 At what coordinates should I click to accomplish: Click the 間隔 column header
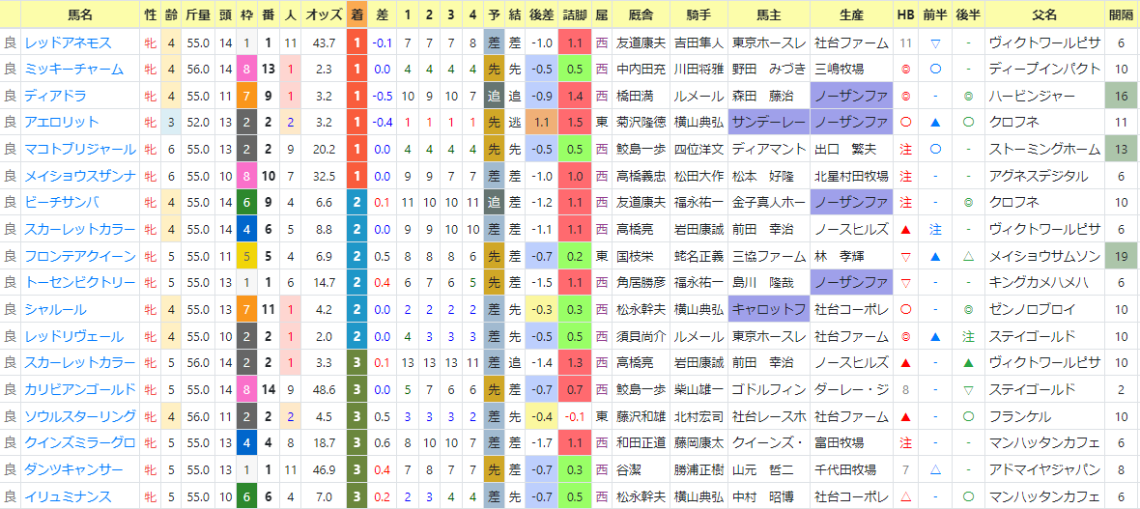coord(1121,14)
